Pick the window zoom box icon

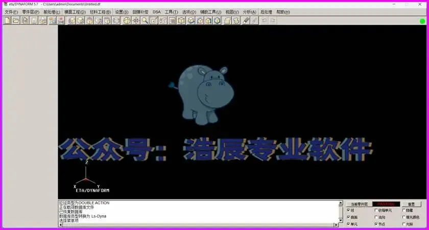click(154, 20)
